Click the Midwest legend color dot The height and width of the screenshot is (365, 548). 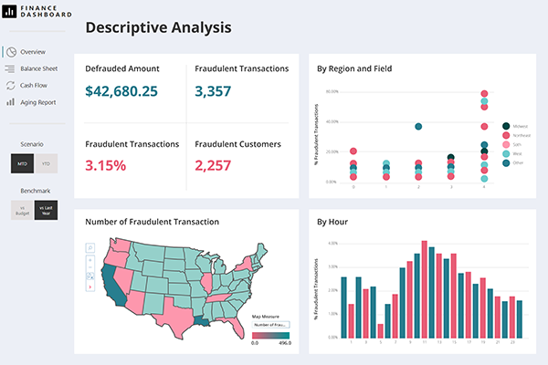pyautogui.click(x=507, y=125)
